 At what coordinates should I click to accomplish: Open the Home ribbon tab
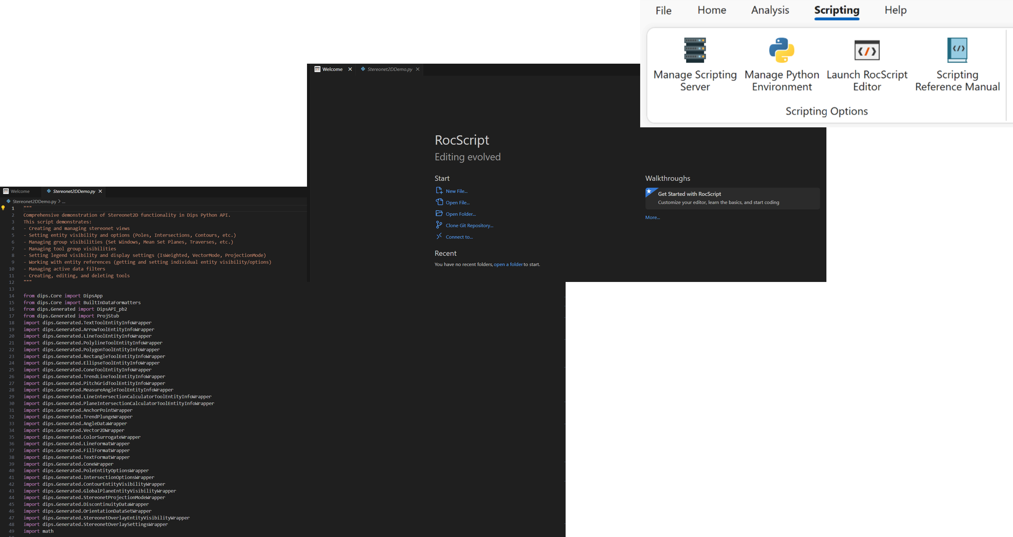(711, 10)
